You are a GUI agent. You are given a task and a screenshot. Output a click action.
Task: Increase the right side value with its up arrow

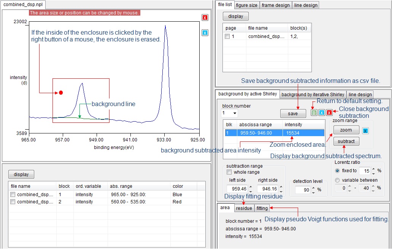(x=281, y=187)
